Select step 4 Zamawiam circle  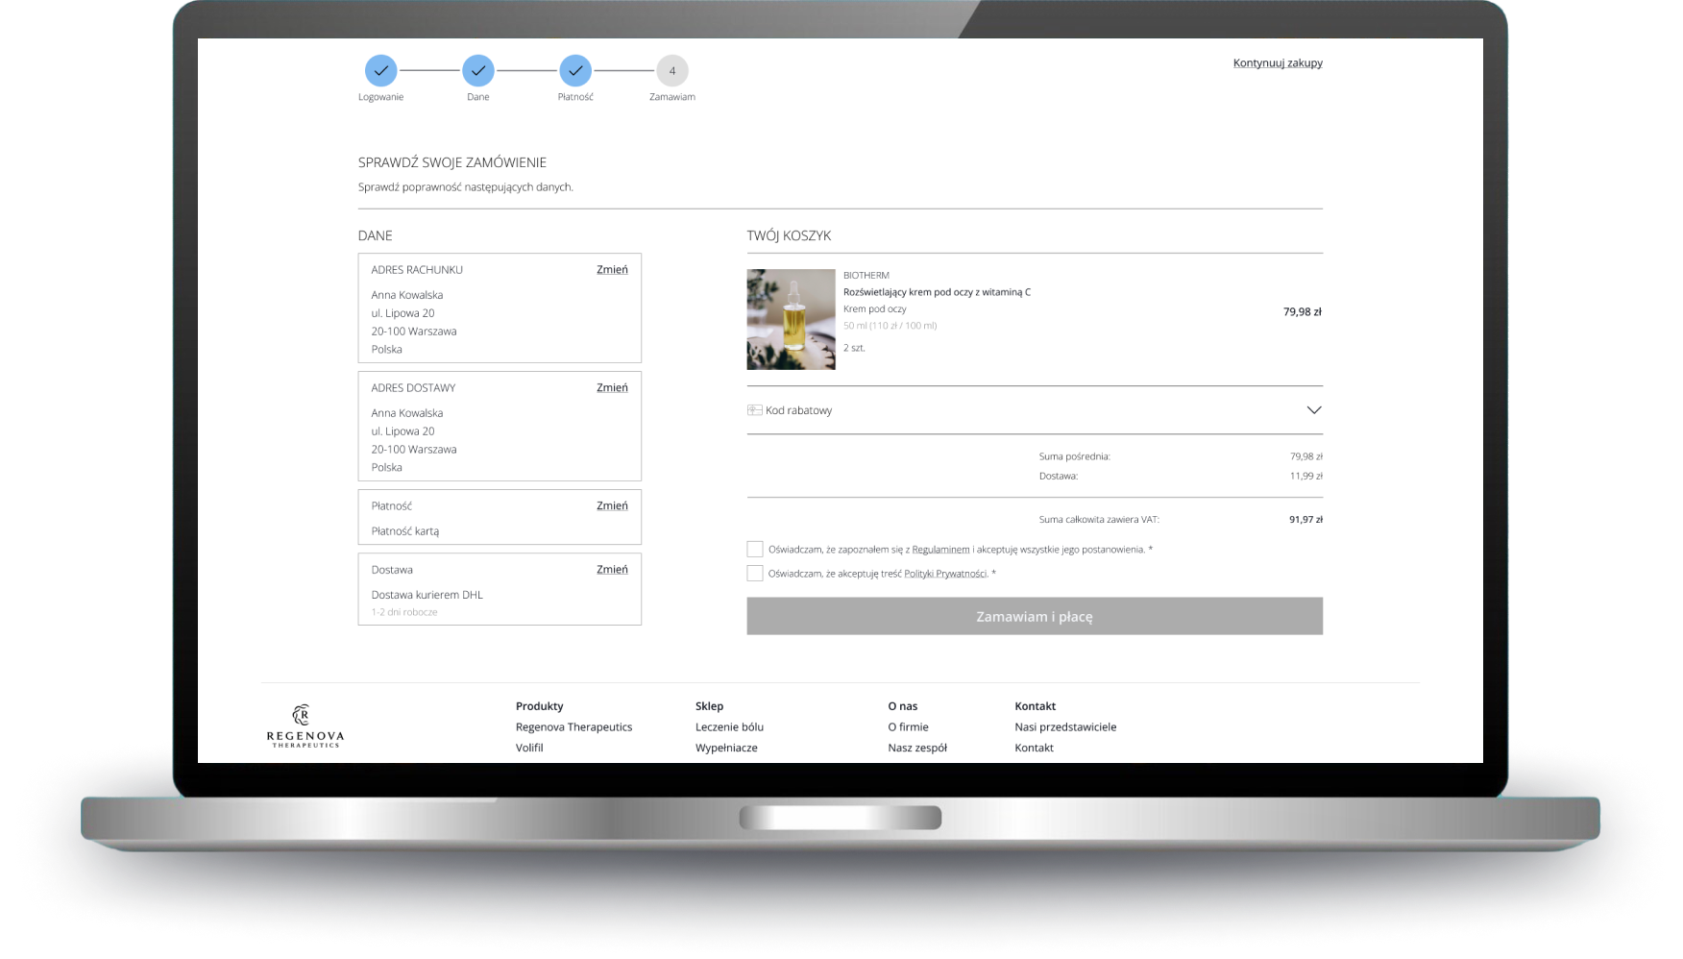(x=672, y=71)
